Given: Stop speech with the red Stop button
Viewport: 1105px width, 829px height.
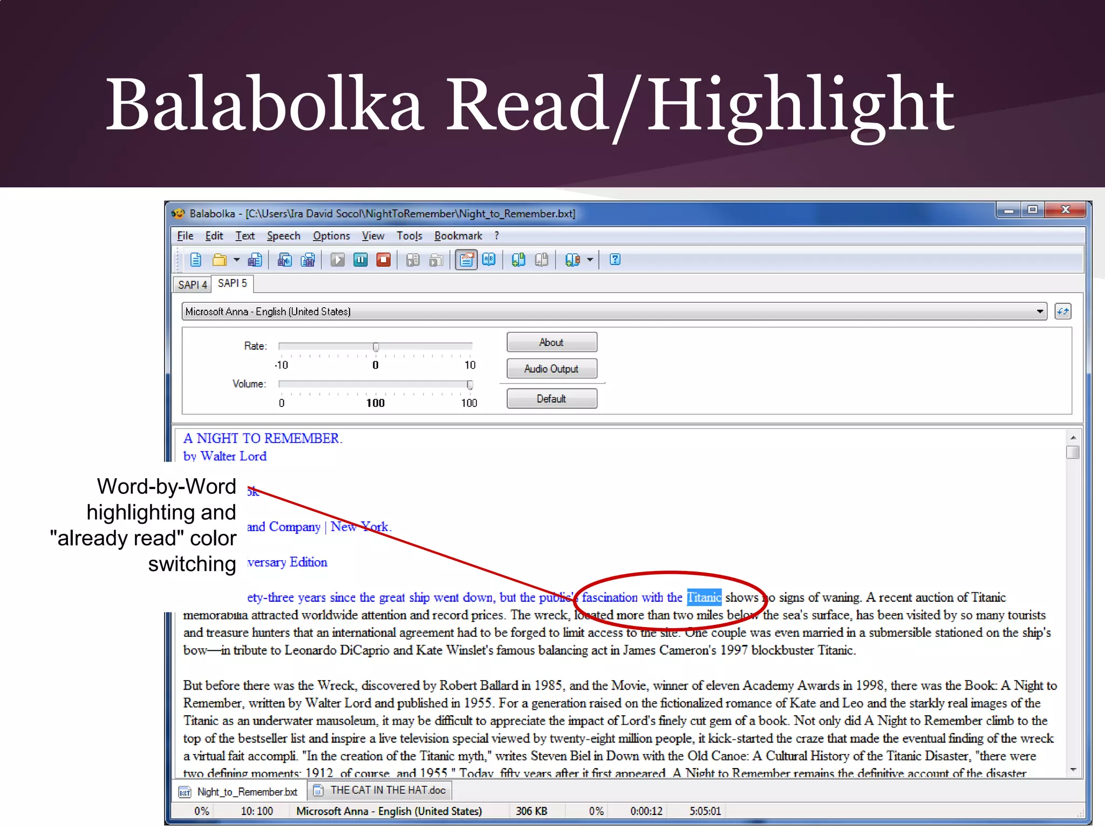Looking at the screenshot, I should 384,260.
